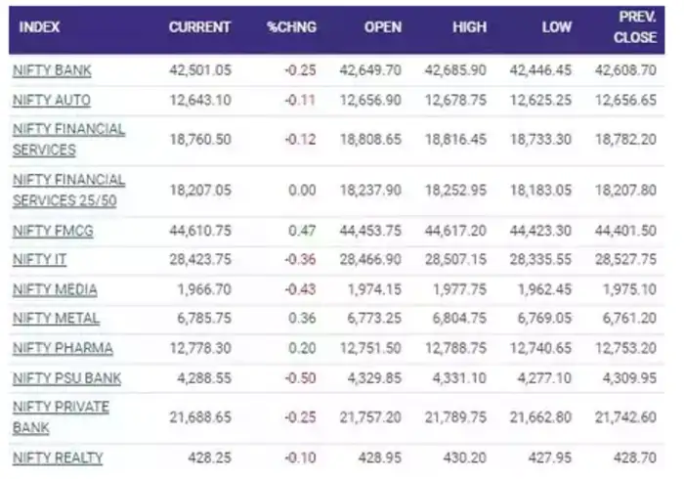Select the NIFTY REALTY link
Viewport: 684px width, 479px height.
click(x=58, y=457)
